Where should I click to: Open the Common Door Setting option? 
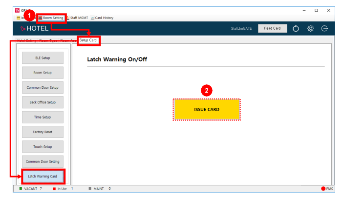click(x=43, y=161)
